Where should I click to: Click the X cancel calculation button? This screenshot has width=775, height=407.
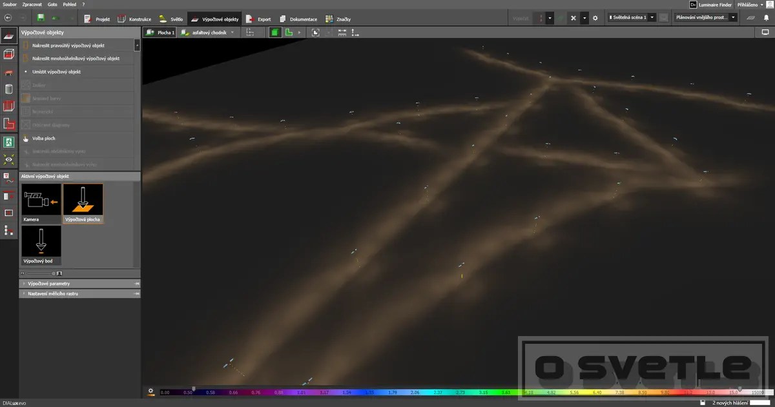[573, 18]
